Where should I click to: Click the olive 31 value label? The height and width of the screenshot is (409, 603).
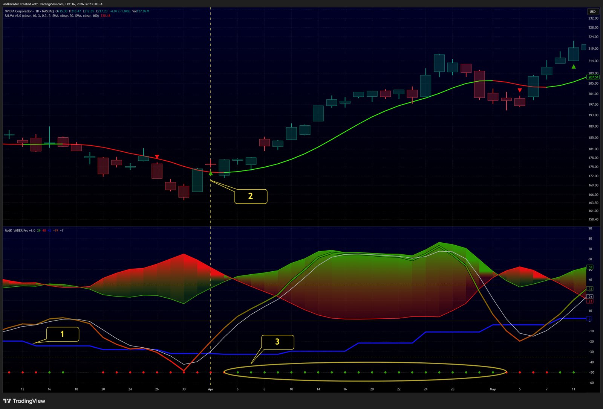[x=590, y=289]
